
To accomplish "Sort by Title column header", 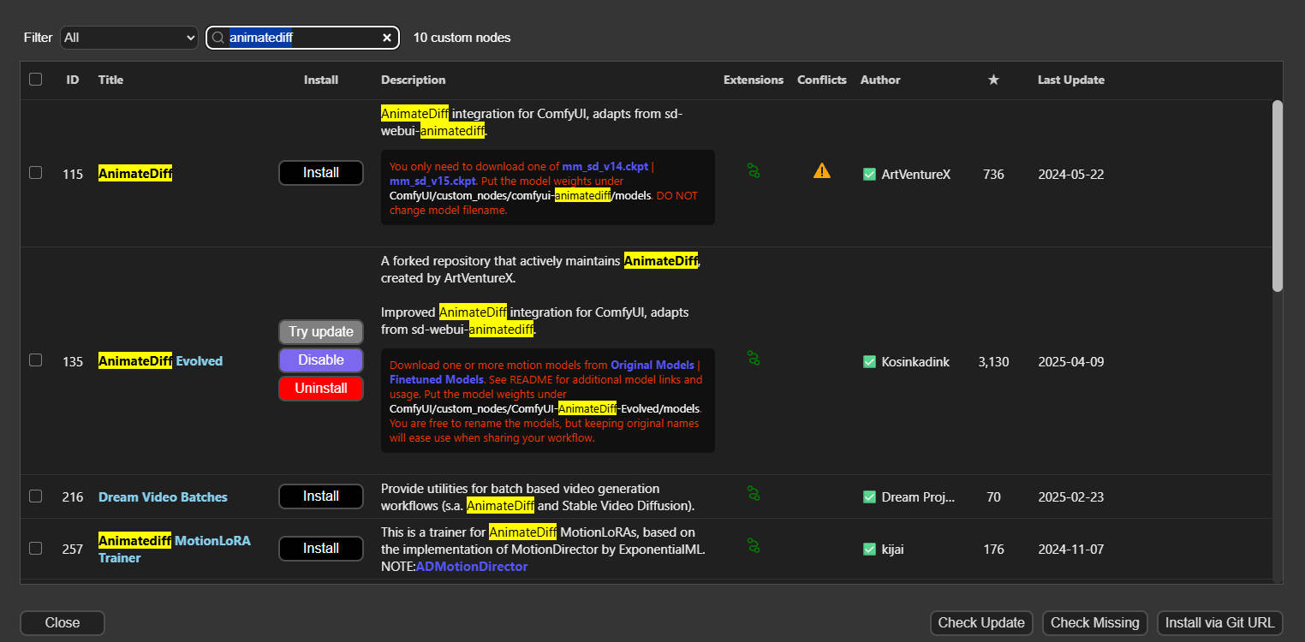I will point(110,80).
